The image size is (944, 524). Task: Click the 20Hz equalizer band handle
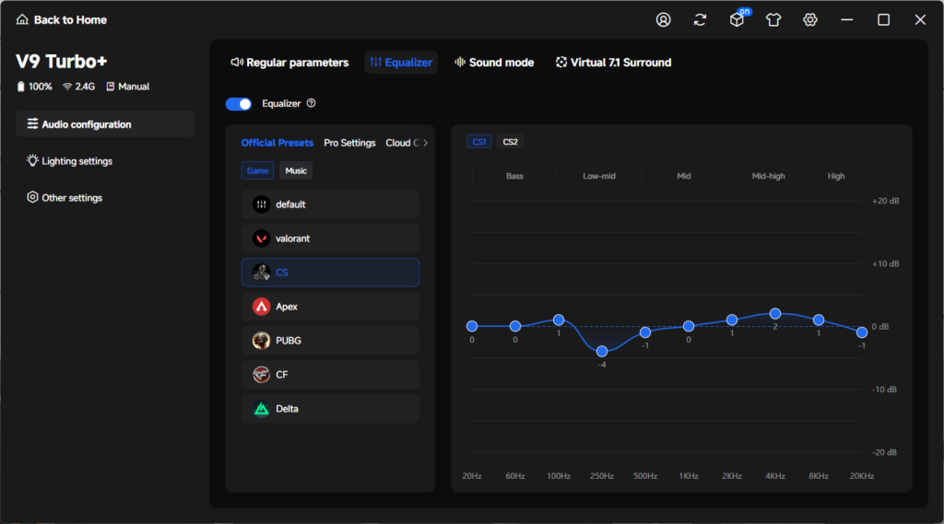(472, 326)
